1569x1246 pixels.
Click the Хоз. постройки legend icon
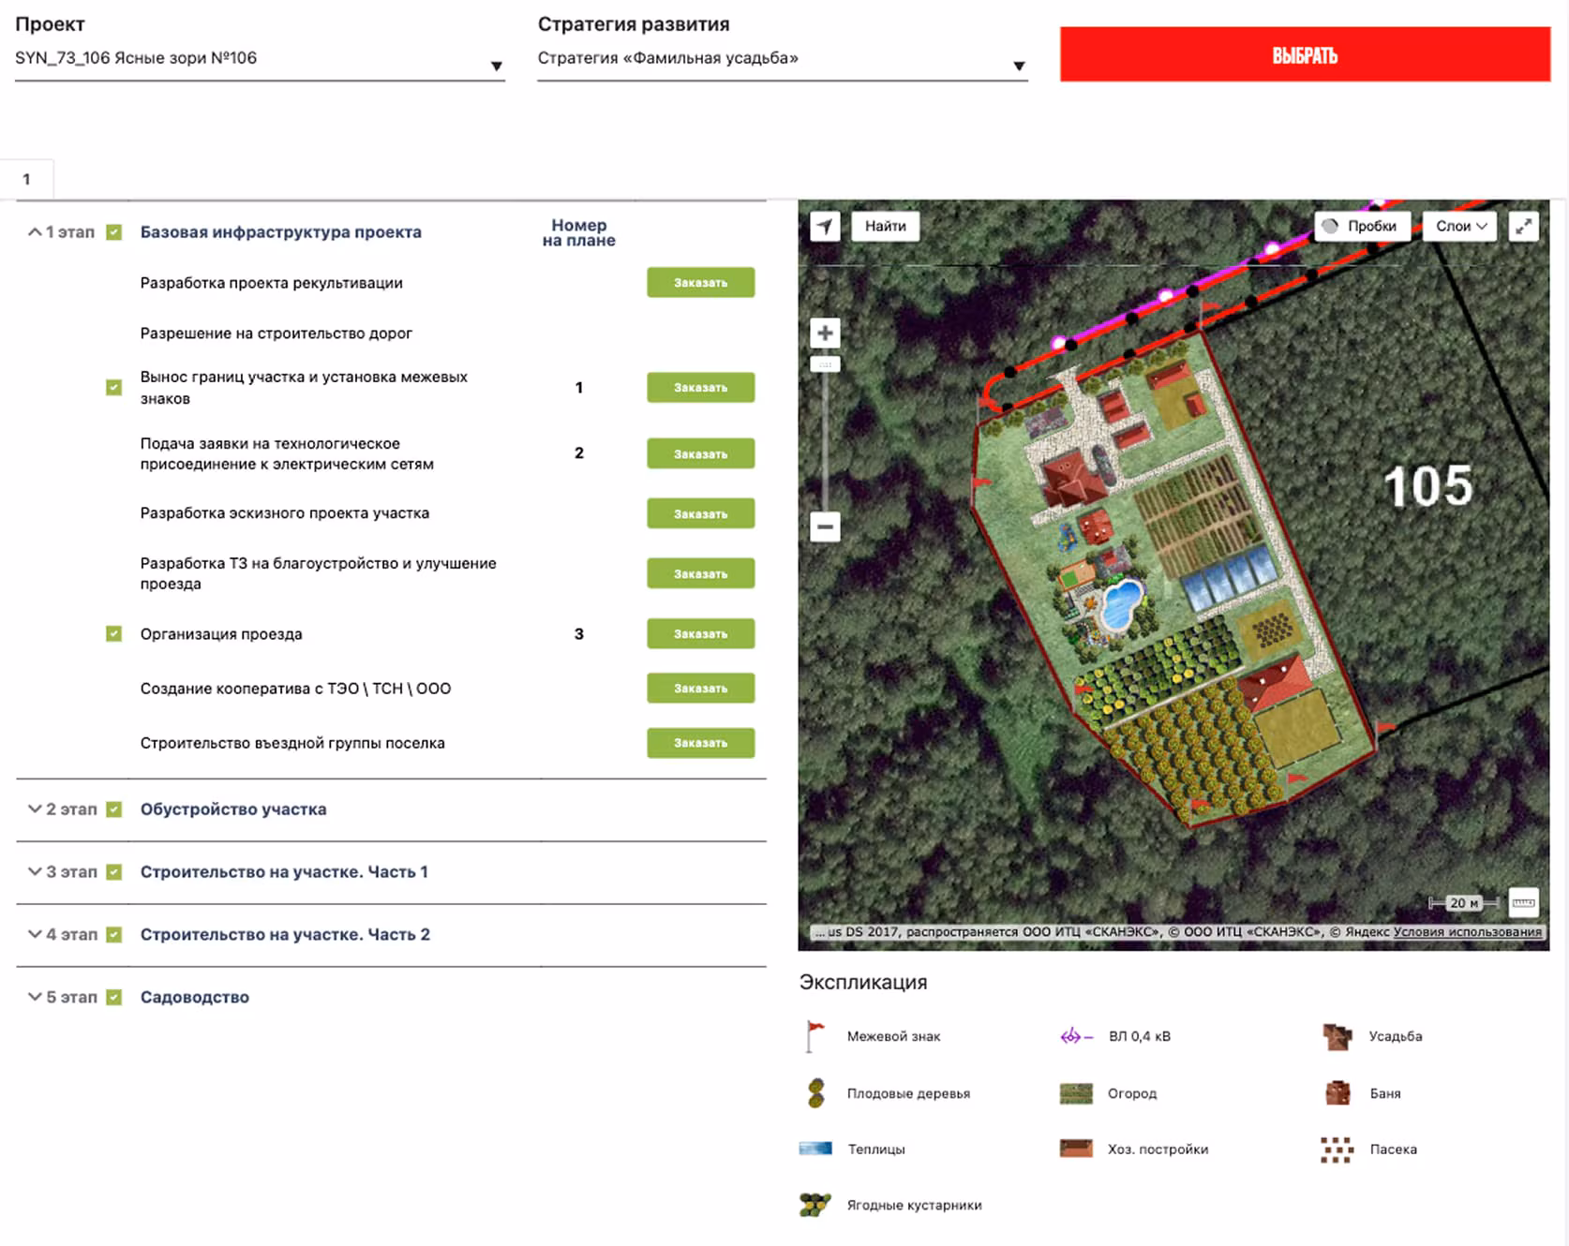tap(1076, 1149)
